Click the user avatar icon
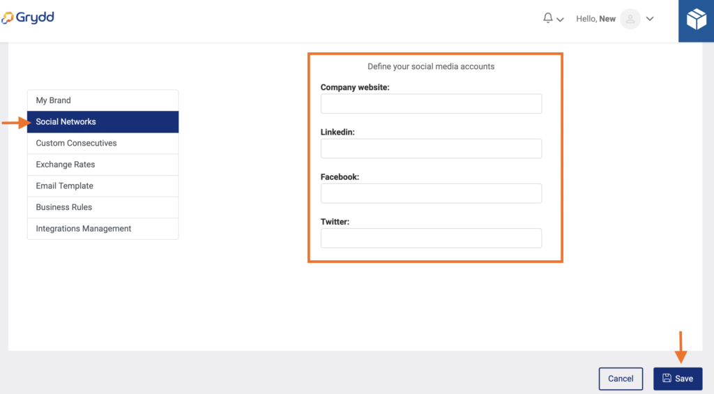The image size is (714, 394). [630, 19]
